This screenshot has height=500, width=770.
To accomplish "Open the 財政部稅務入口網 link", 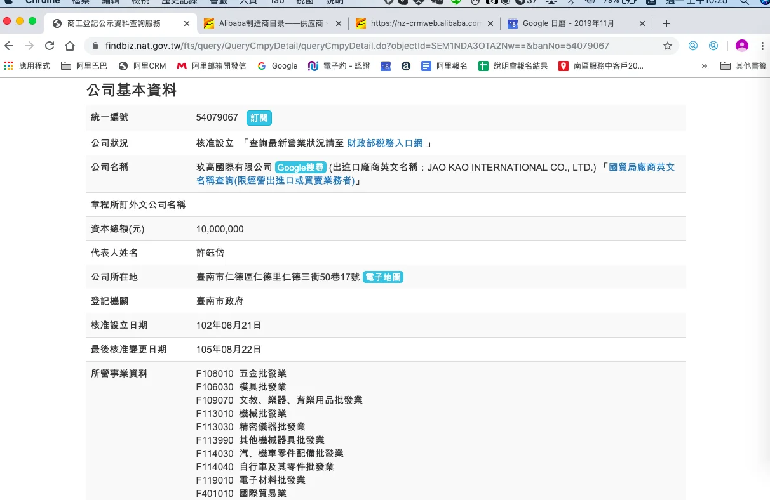I will point(385,143).
